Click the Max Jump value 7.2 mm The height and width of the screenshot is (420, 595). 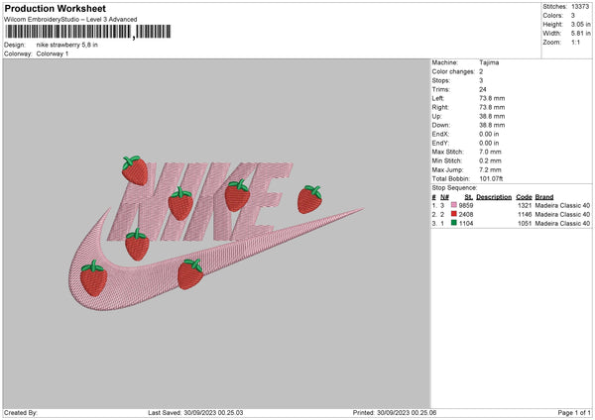[490, 169]
